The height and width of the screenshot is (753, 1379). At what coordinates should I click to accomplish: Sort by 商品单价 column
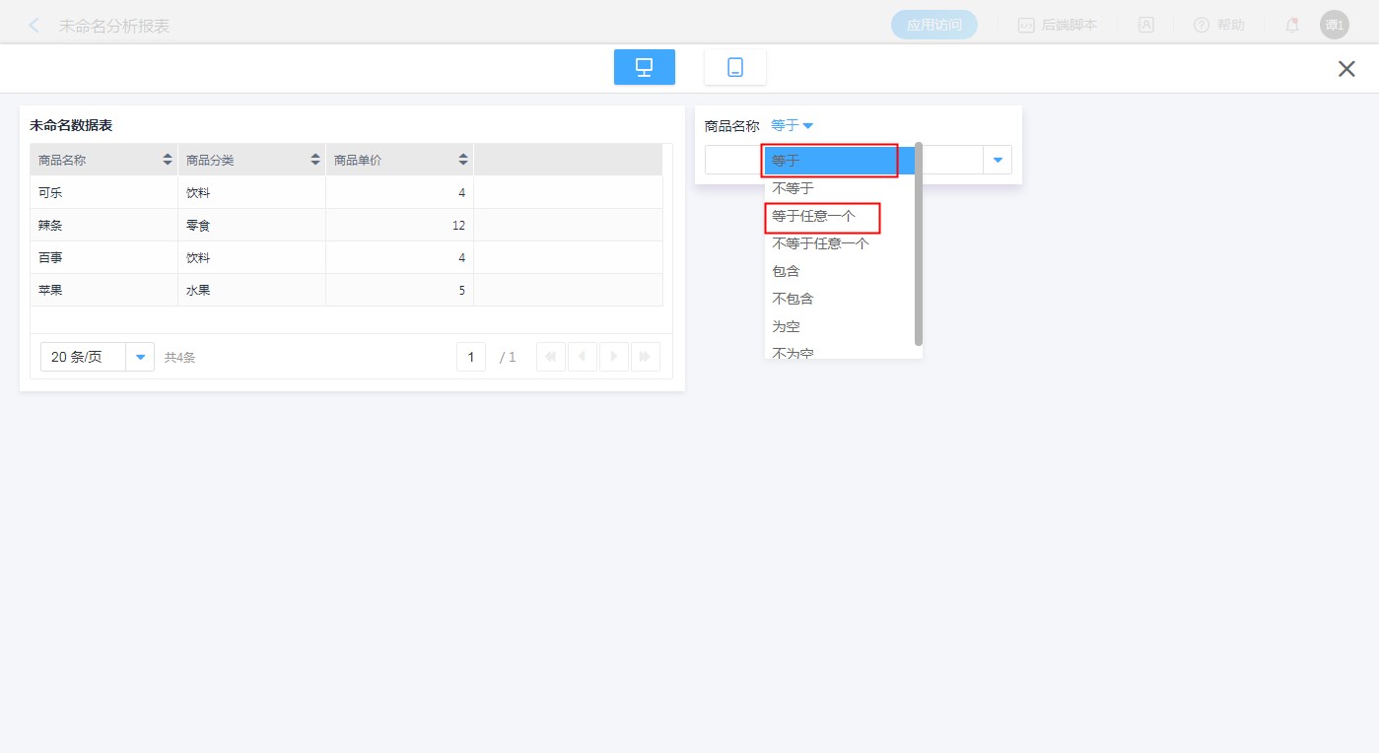pyautogui.click(x=463, y=160)
